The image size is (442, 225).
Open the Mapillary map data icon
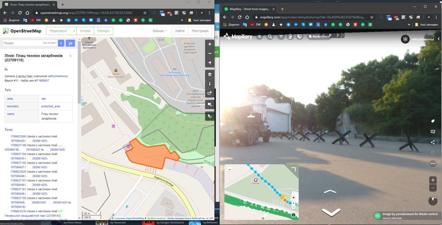click(x=290, y=36)
